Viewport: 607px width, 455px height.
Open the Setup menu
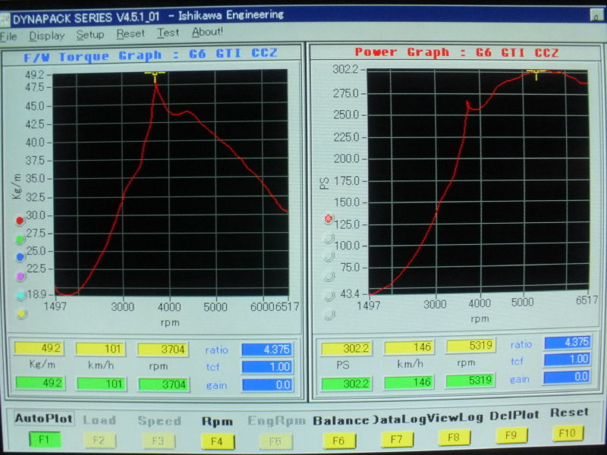90,35
